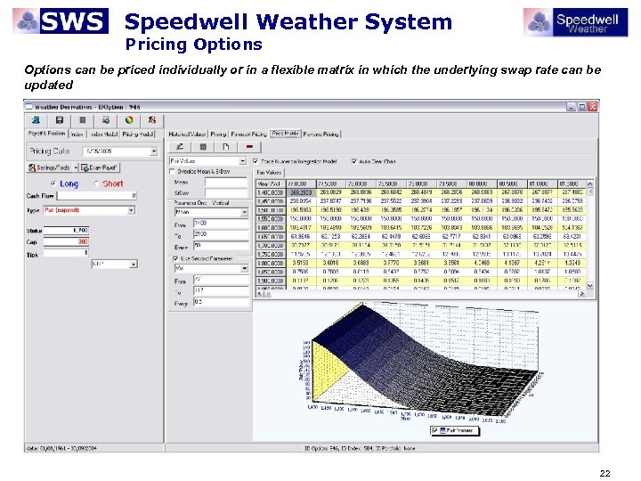Click grid cell 237.8747
Screen dimensions: 641x481
point(330,201)
